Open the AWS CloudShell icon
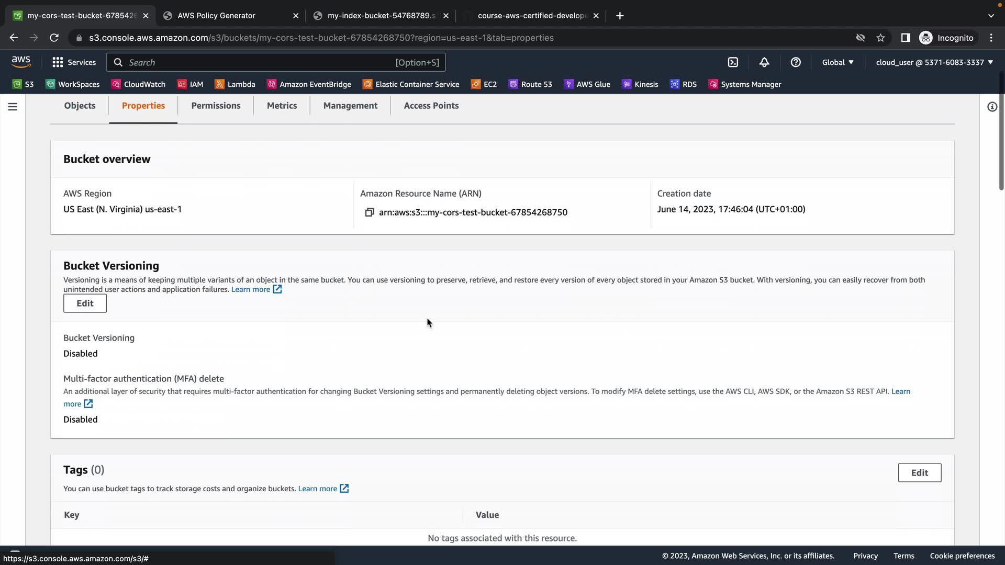The width and height of the screenshot is (1005, 565). [733, 62]
